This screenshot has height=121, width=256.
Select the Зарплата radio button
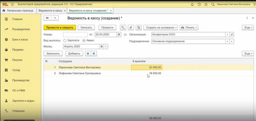point(65,41)
